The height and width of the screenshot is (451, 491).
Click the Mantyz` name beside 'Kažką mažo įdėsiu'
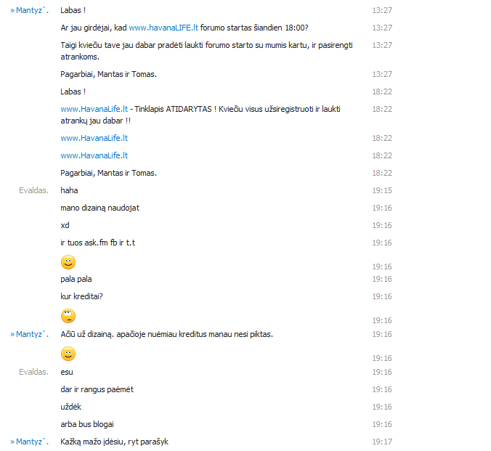point(32,442)
